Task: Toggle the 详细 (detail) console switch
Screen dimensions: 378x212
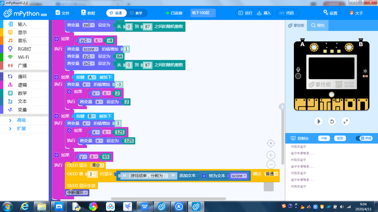Action: coord(363,138)
